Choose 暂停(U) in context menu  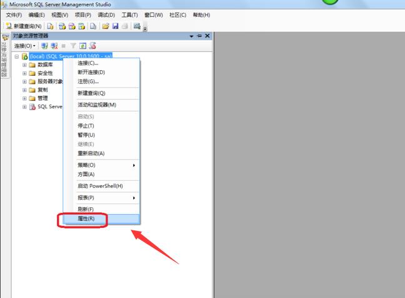click(101, 135)
